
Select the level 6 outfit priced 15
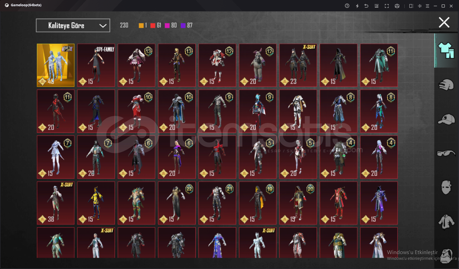(x=136, y=157)
